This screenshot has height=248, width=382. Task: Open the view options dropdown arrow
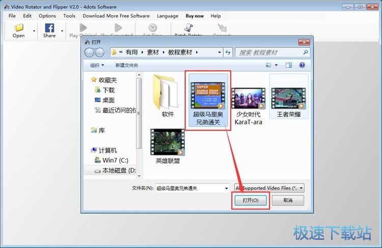276,65
